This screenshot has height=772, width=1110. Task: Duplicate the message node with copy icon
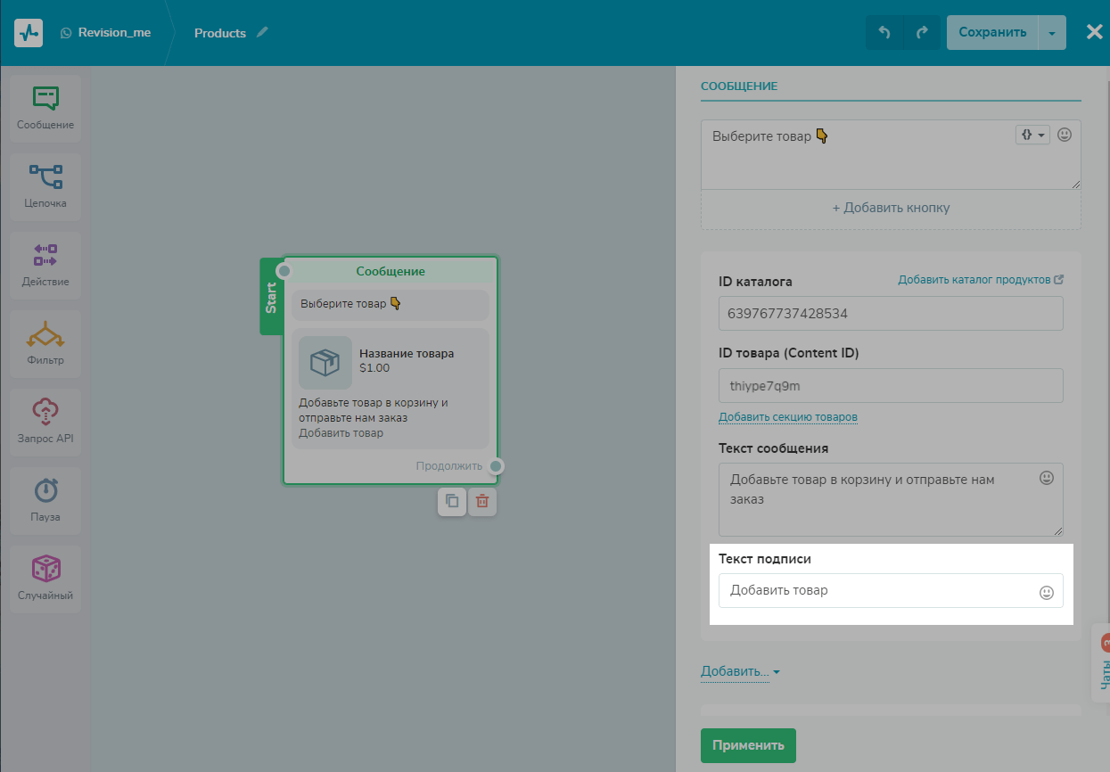pos(452,501)
